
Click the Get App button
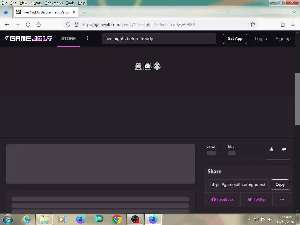pos(235,39)
